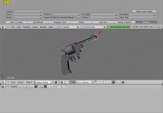Open the Panels menu
The height and width of the screenshot is (113, 163).
[x=14, y=87]
